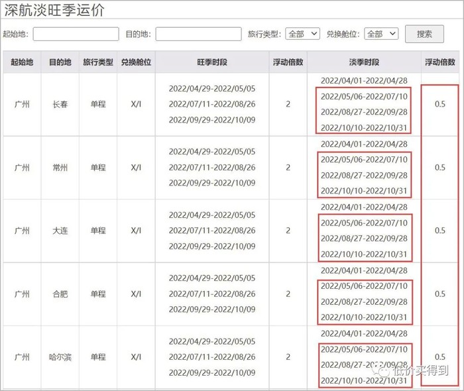Click the 目的地 text input field
464x391 pixels.
coord(198,34)
